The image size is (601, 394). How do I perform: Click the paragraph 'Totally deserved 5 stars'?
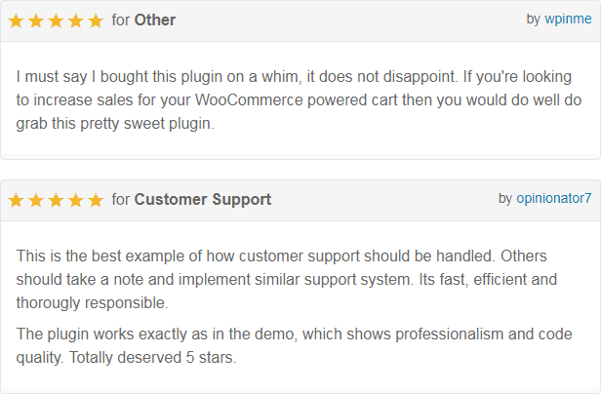click(294, 345)
